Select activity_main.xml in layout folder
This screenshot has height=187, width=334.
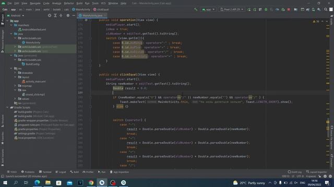(x=34, y=82)
